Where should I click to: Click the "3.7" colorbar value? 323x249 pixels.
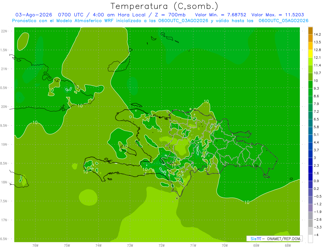coord(317,150)
